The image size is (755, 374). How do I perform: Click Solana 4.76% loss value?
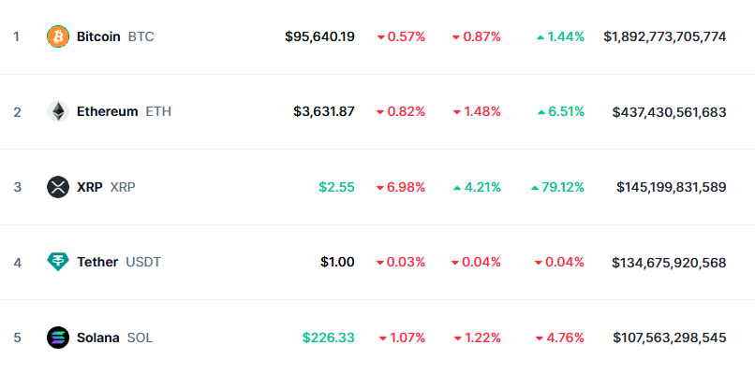coord(560,337)
